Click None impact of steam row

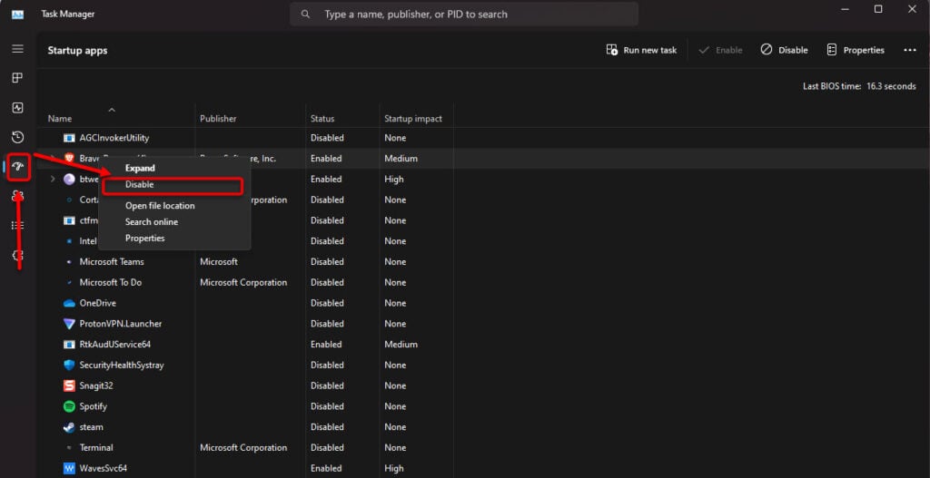[x=395, y=427]
